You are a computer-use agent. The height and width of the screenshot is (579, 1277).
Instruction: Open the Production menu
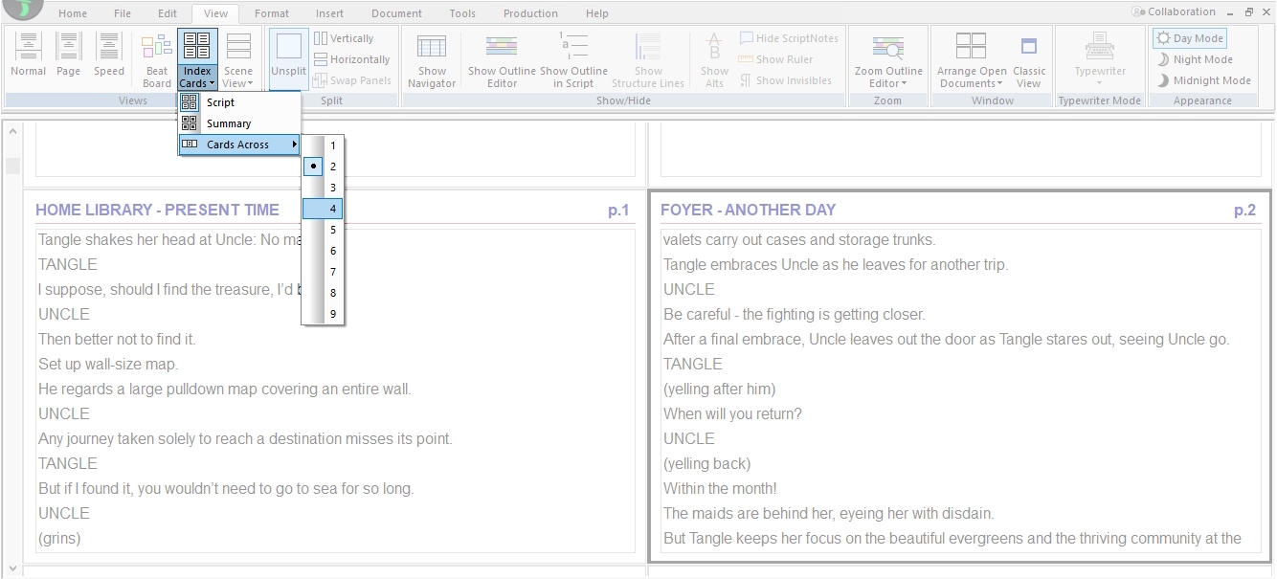pyautogui.click(x=530, y=12)
